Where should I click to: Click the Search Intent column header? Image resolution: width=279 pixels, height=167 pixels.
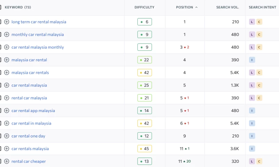262,7
